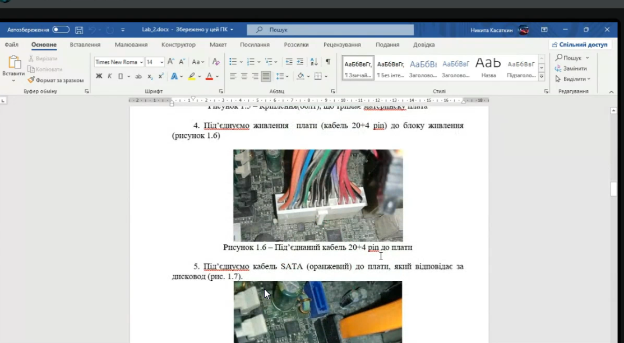624x343 pixels.
Task: Increase font size with the large A icon
Action: point(171,62)
